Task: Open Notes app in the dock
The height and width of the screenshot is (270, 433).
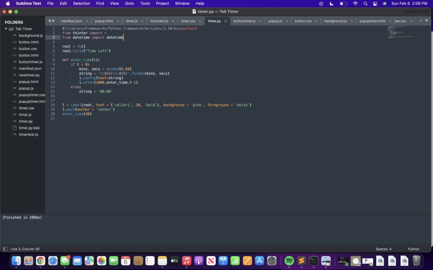Action: tap(162, 260)
